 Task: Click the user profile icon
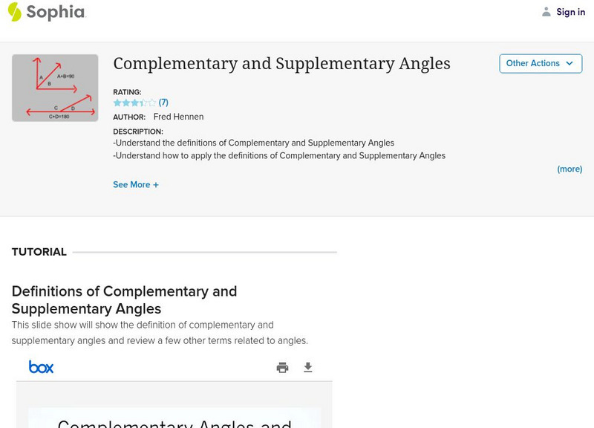(x=546, y=12)
